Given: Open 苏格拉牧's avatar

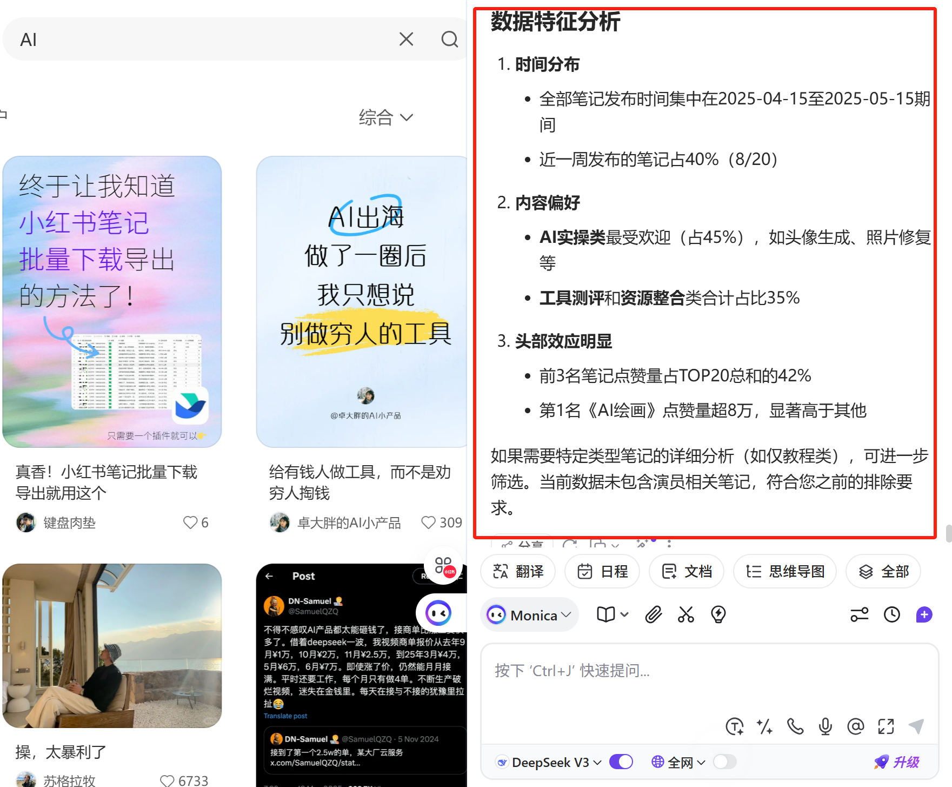Looking at the screenshot, I should [26, 779].
